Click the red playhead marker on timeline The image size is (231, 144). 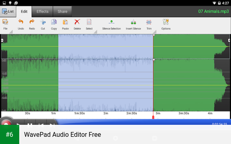[x=153, y=117]
